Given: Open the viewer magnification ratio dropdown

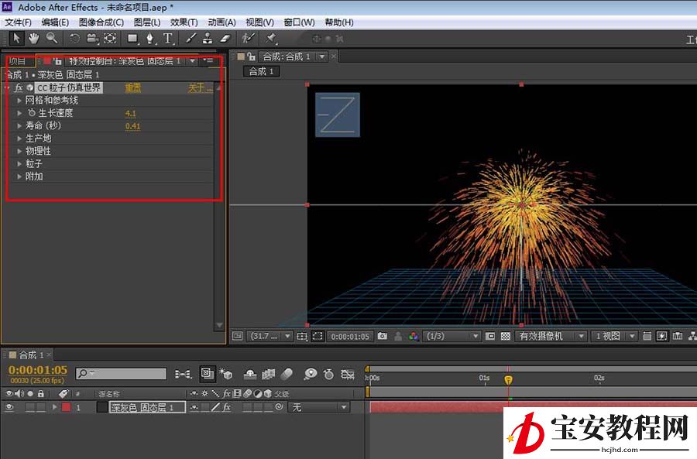Looking at the screenshot, I should click(270, 337).
